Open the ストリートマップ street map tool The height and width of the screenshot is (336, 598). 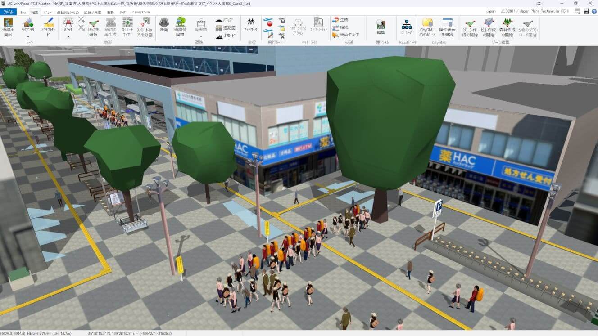click(127, 27)
